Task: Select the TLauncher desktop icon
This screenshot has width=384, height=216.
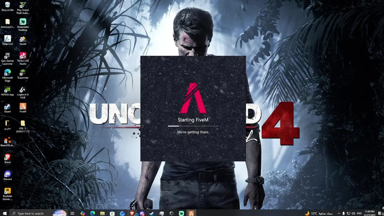Action: click(23, 74)
